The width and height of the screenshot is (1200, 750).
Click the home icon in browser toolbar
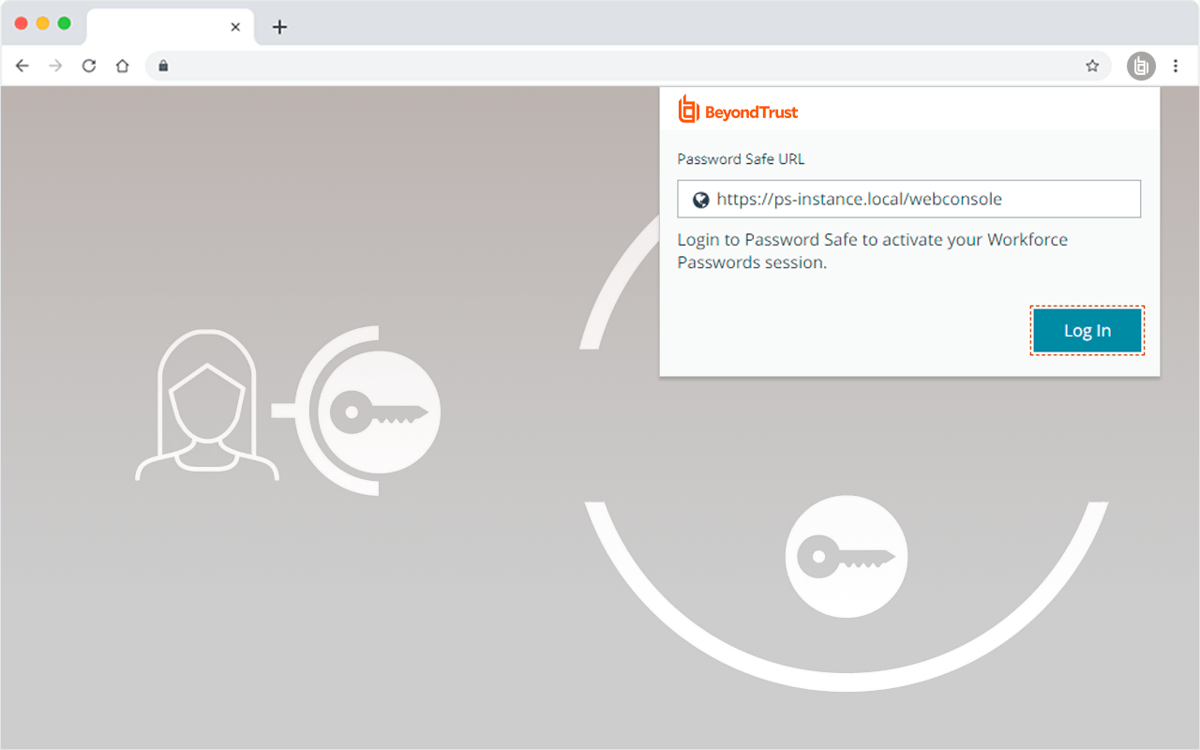point(122,66)
